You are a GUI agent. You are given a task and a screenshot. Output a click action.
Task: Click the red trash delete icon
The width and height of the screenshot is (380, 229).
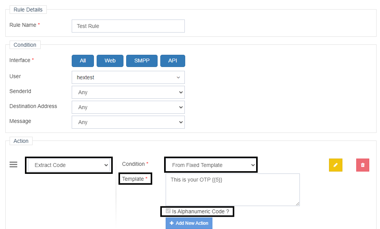tap(362, 165)
